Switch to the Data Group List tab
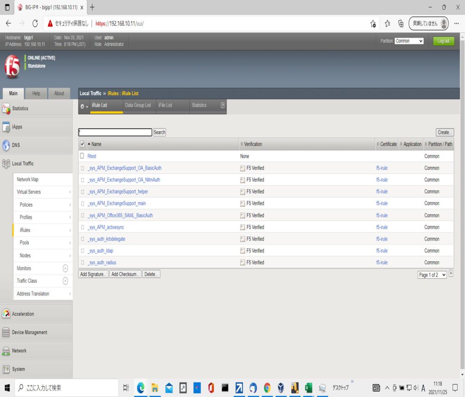465x397 pixels. pyautogui.click(x=138, y=105)
